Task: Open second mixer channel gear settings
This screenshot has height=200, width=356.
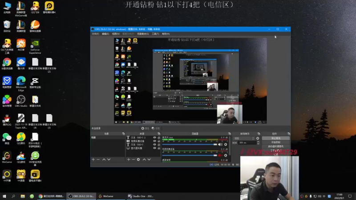Action: pyautogui.click(x=226, y=155)
